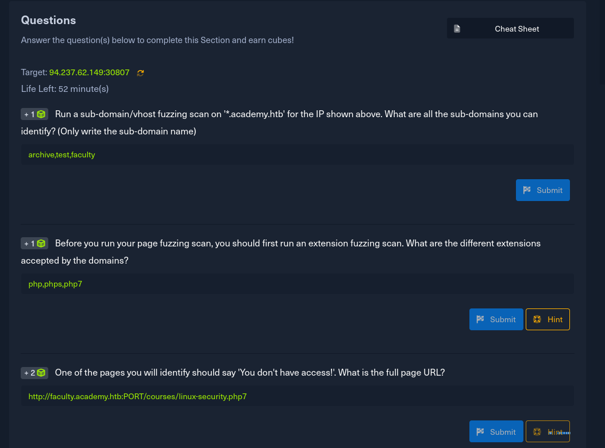Click the Questions heading
The image size is (605, 448).
click(48, 20)
